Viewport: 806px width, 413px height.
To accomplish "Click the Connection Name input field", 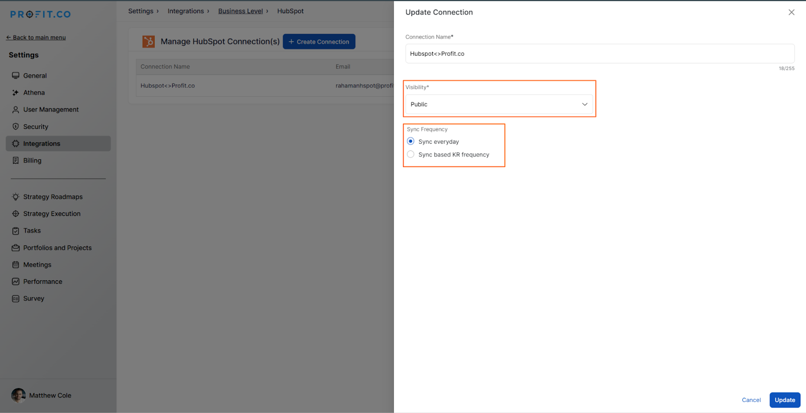I will [x=600, y=53].
